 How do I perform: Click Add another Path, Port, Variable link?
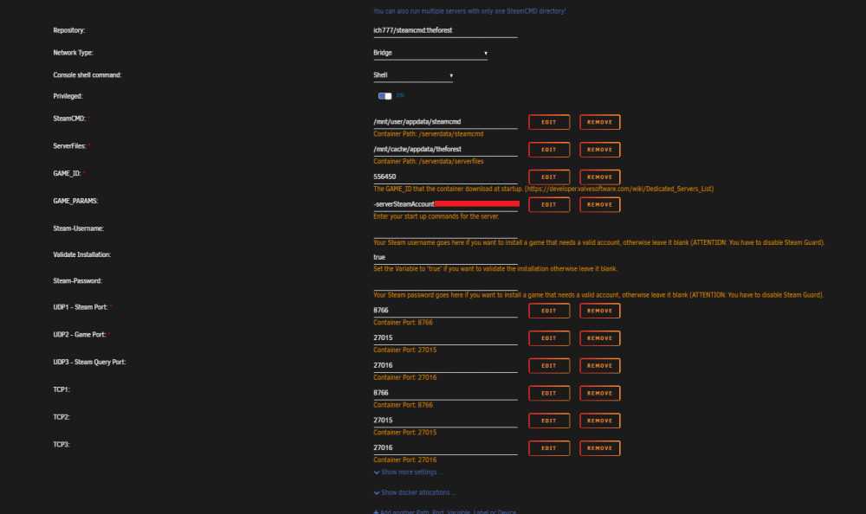[444, 511]
